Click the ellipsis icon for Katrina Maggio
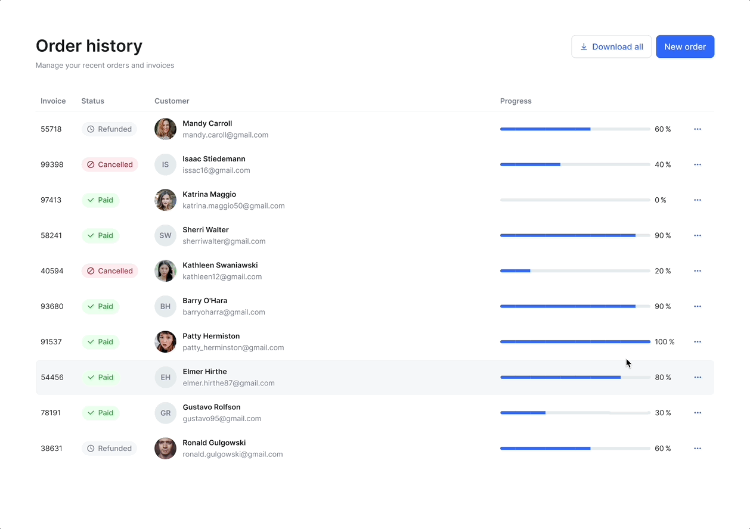 [x=698, y=200]
